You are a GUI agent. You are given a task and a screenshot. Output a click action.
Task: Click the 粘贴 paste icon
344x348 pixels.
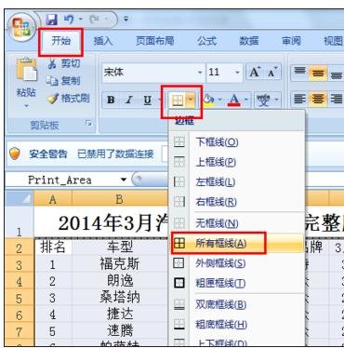26,71
